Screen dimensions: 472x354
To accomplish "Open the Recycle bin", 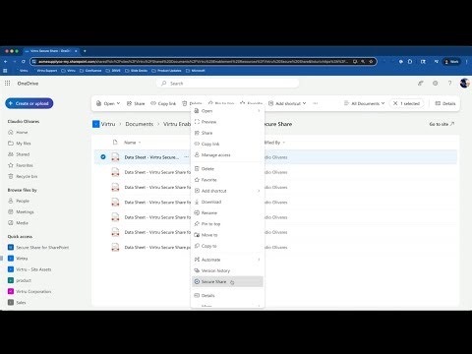I will [x=23, y=176].
